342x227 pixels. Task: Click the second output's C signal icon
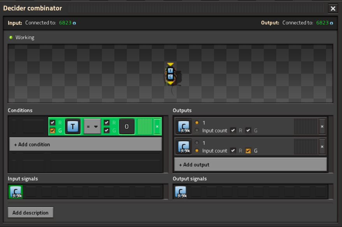click(183, 147)
